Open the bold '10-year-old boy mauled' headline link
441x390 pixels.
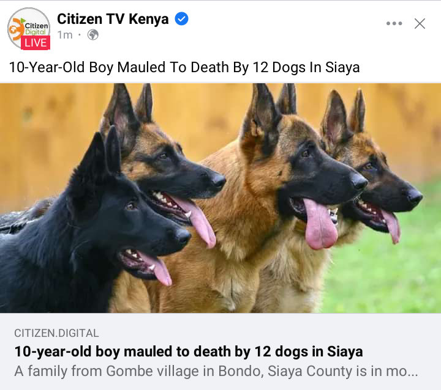(189, 351)
